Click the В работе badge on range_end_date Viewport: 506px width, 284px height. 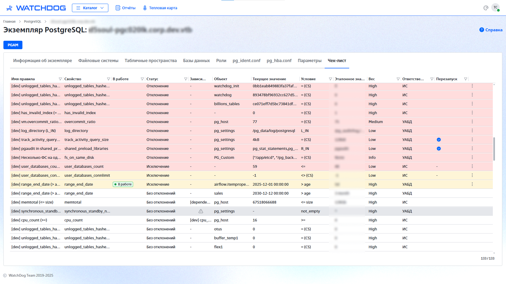(123, 184)
